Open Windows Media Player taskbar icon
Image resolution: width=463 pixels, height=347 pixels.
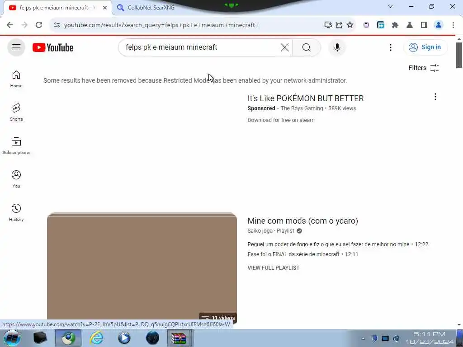tap(124, 338)
